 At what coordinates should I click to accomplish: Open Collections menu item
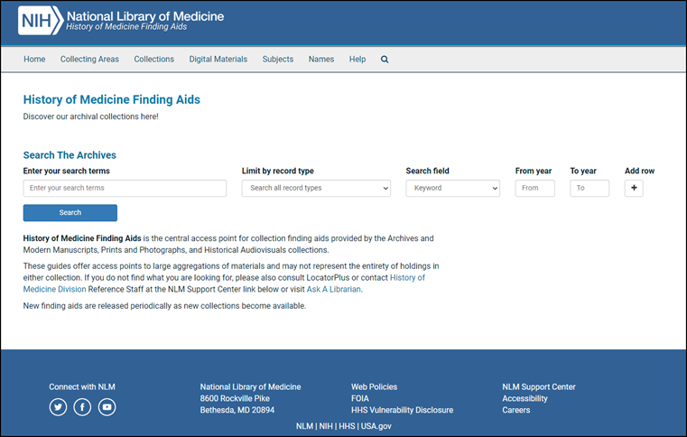(153, 60)
